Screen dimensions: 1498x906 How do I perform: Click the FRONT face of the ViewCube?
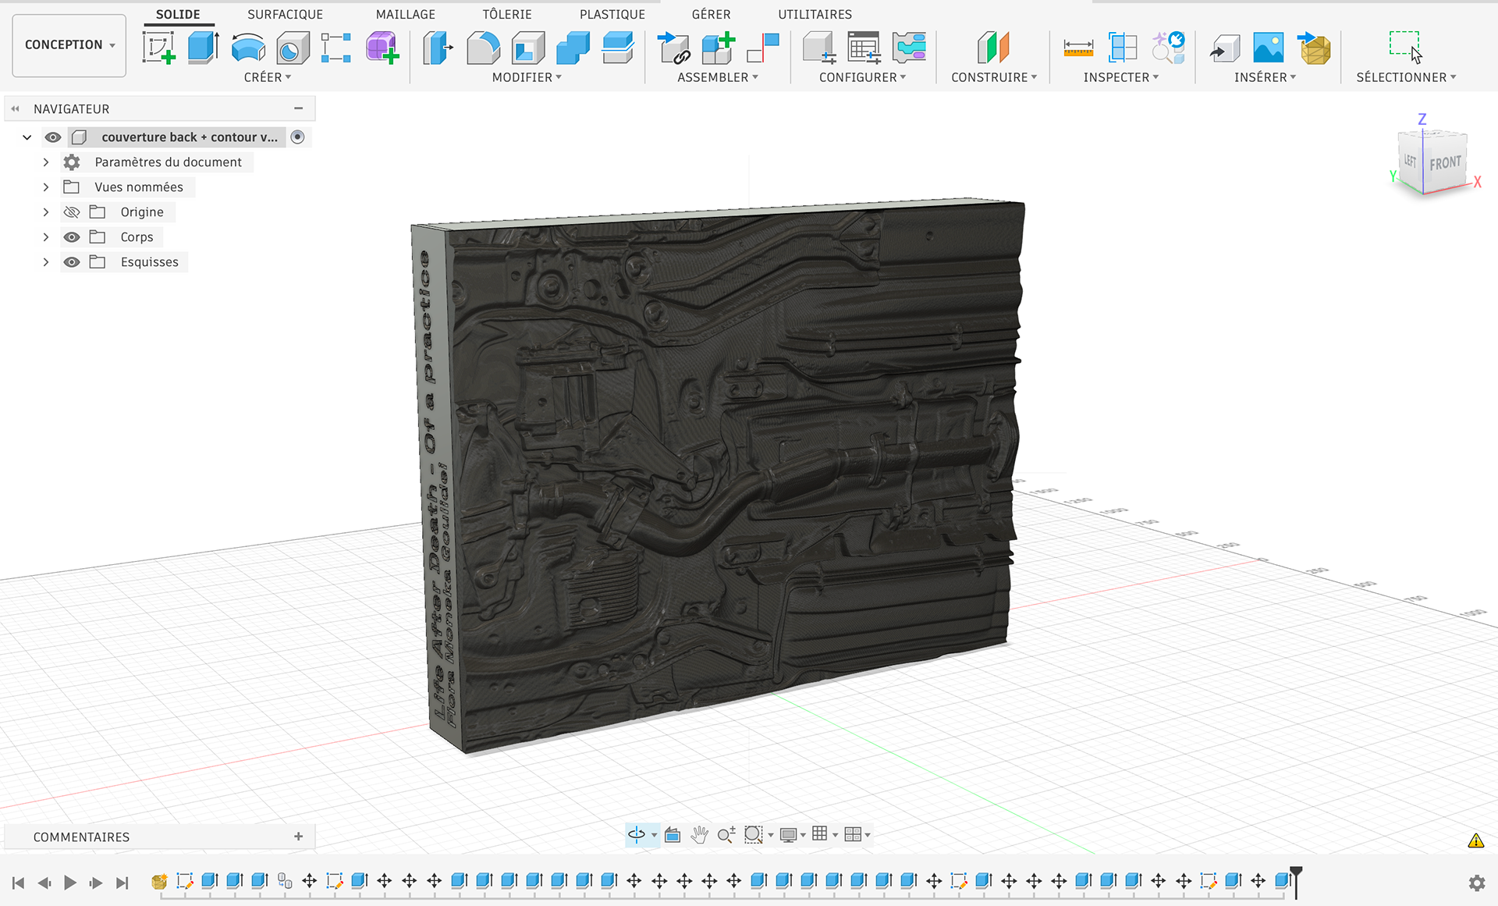click(x=1445, y=163)
